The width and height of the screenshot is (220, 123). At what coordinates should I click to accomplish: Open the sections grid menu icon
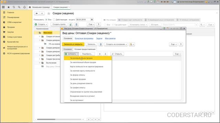point(3,7)
